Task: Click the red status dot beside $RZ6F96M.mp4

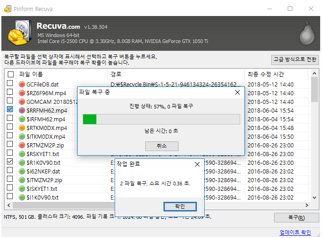Action: tap(22, 93)
